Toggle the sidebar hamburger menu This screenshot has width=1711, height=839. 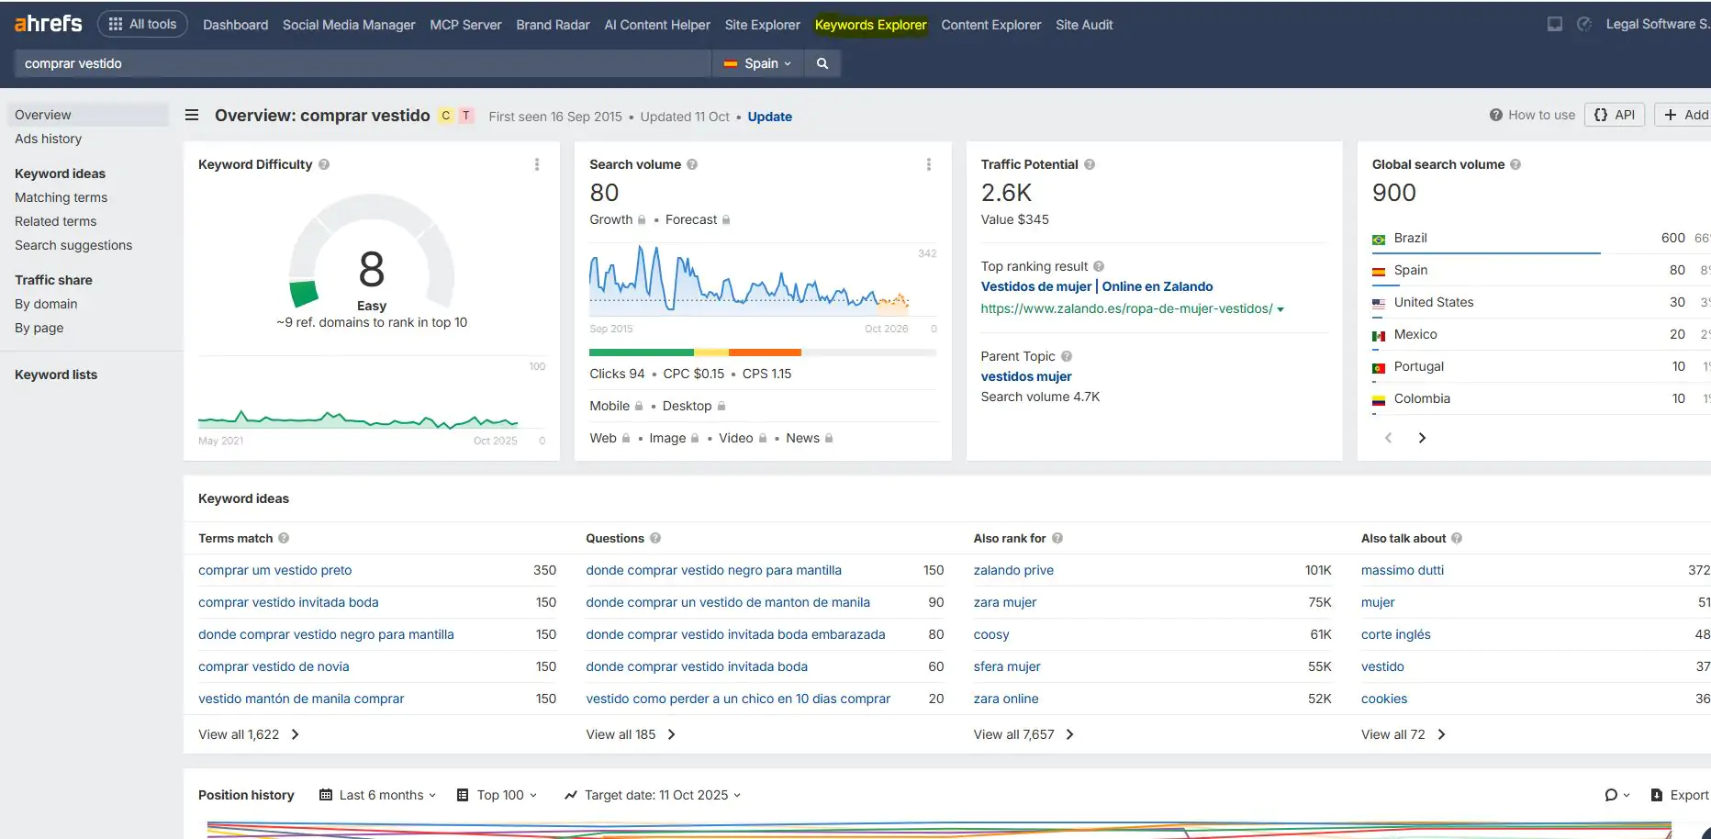click(192, 116)
